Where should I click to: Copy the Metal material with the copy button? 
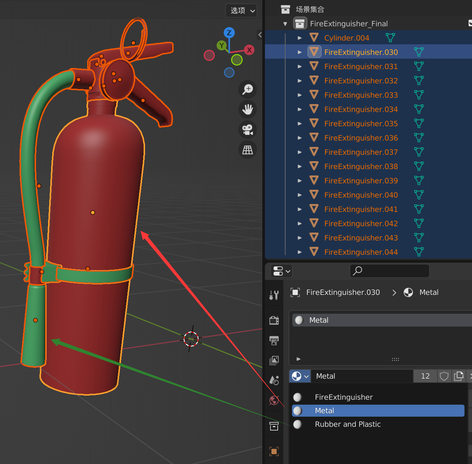(x=459, y=376)
